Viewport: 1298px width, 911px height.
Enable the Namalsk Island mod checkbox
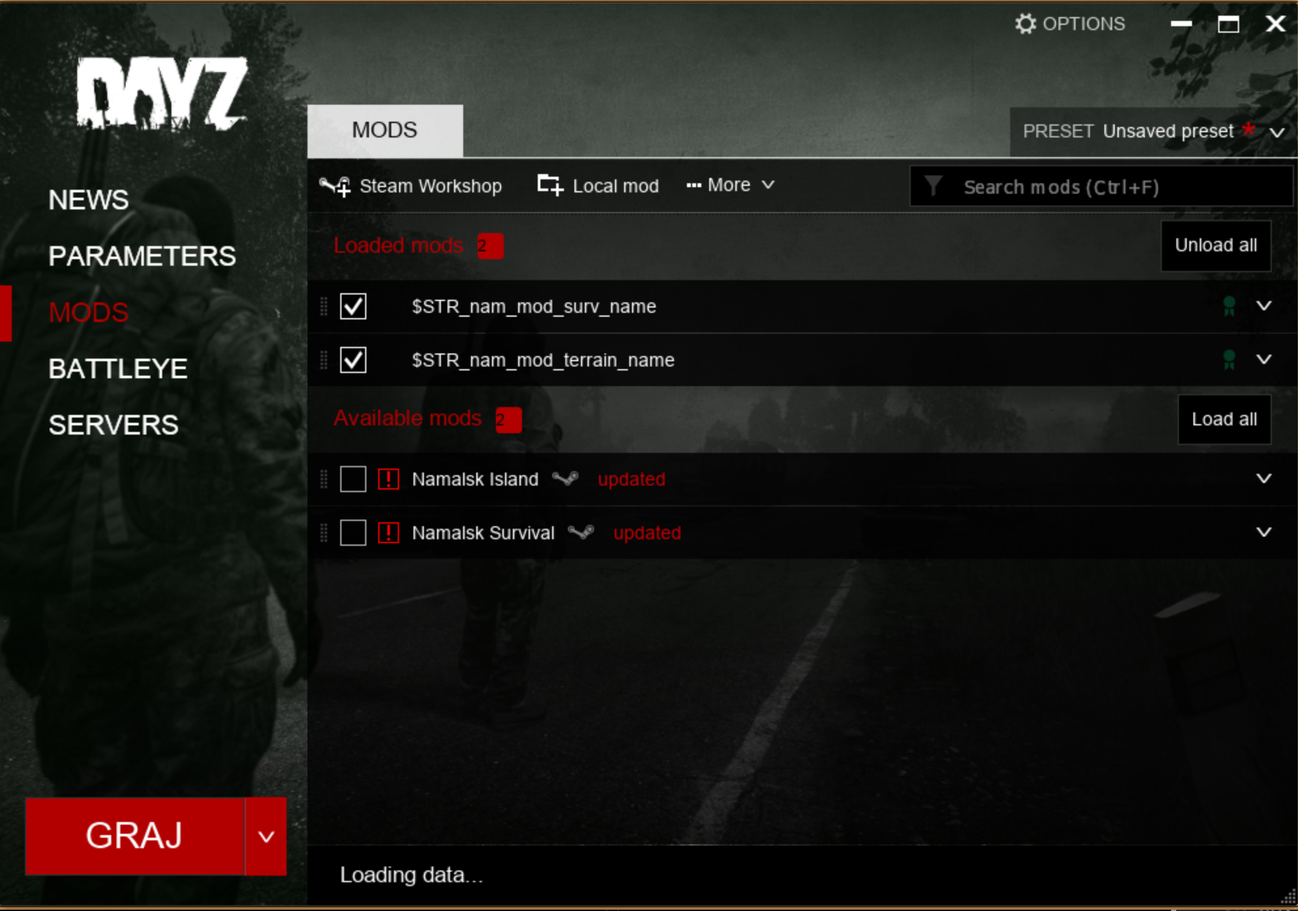[353, 479]
